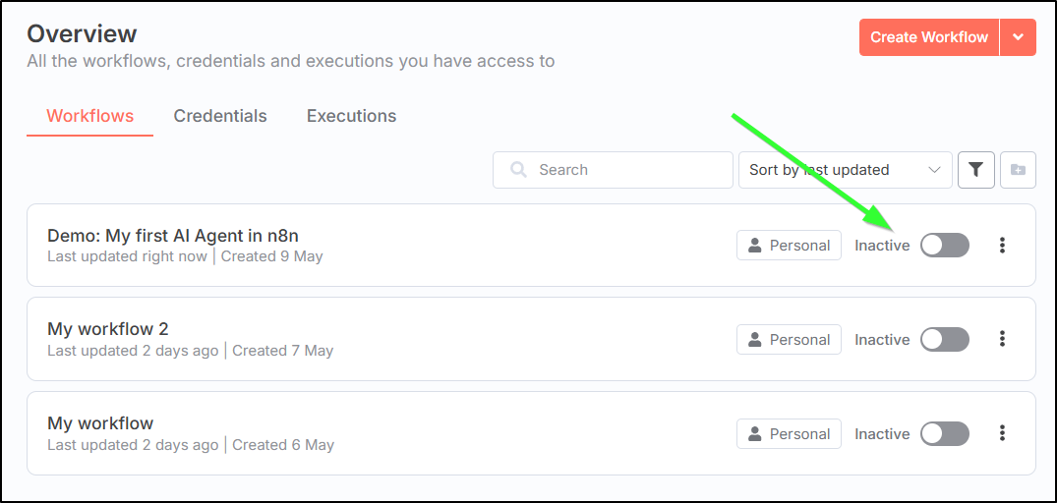This screenshot has width=1057, height=503.
Task: Click the search magnifier icon
Action: coord(518,170)
